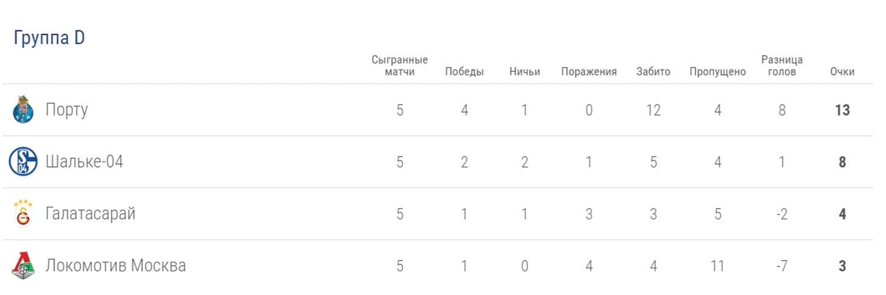Click the Сыгранные матчи column header

click(400, 65)
